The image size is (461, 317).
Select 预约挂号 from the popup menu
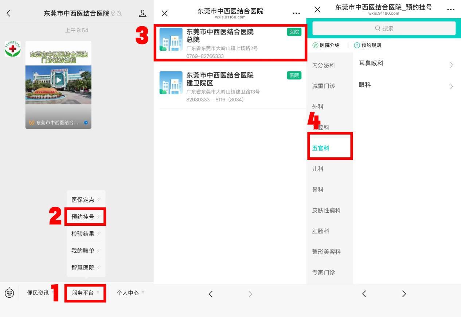[x=85, y=217]
